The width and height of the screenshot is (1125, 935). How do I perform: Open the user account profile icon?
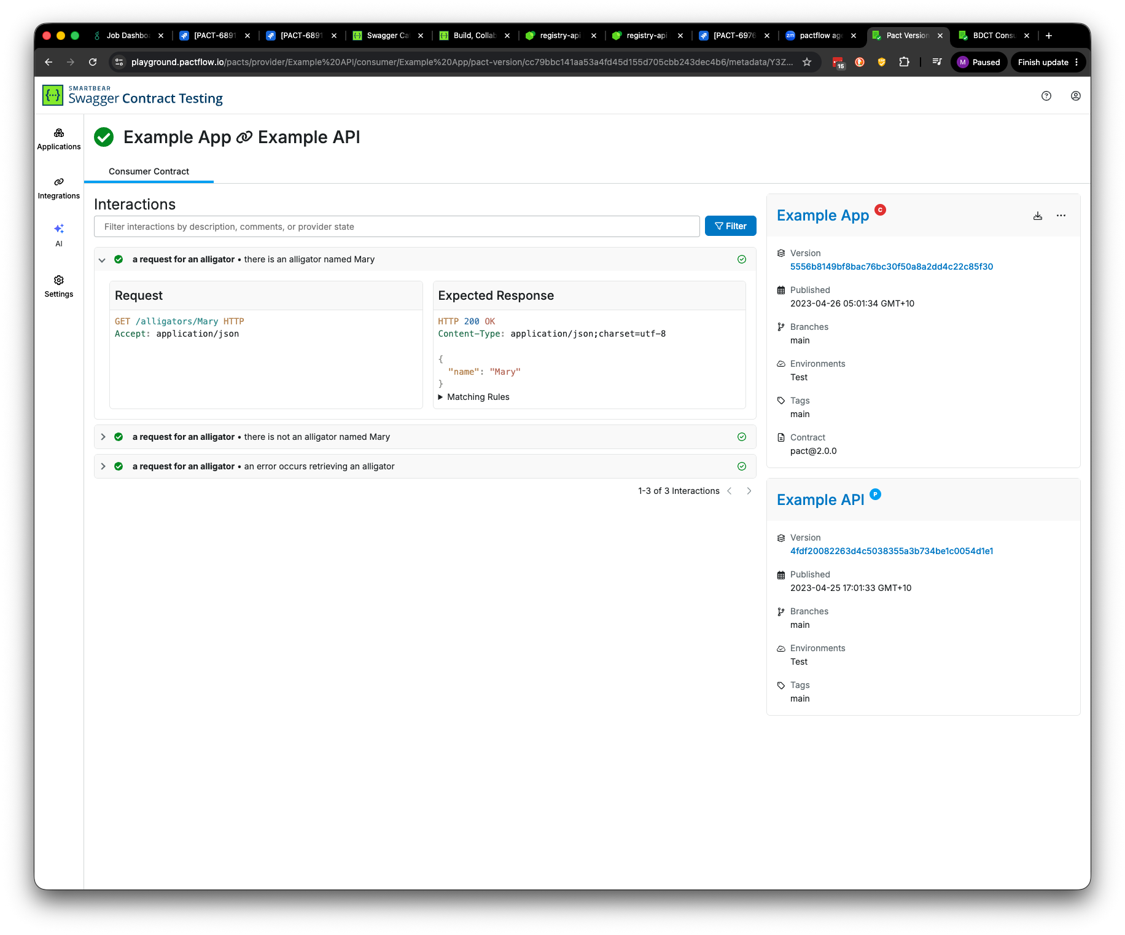pyautogui.click(x=1076, y=96)
